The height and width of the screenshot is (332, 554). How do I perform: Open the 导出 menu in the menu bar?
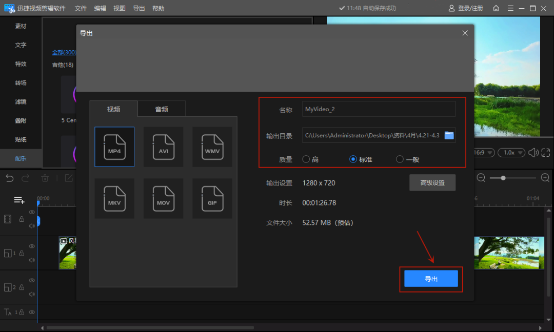click(x=138, y=8)
